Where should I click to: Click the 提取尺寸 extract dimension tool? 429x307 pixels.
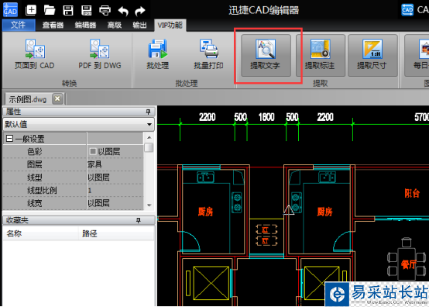(372, 55)
